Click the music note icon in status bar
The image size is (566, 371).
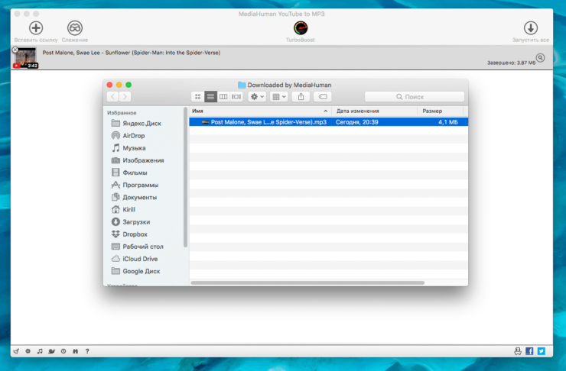(x=39, y=351)
